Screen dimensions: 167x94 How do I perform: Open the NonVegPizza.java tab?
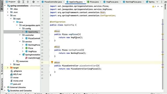[133, 2]
